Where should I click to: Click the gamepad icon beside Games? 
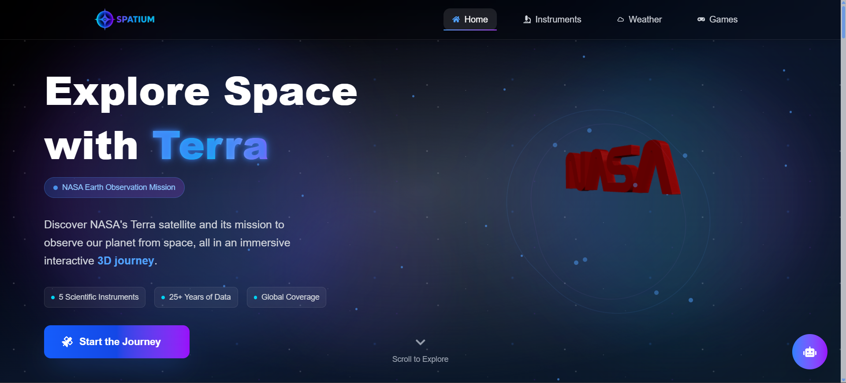701,19
